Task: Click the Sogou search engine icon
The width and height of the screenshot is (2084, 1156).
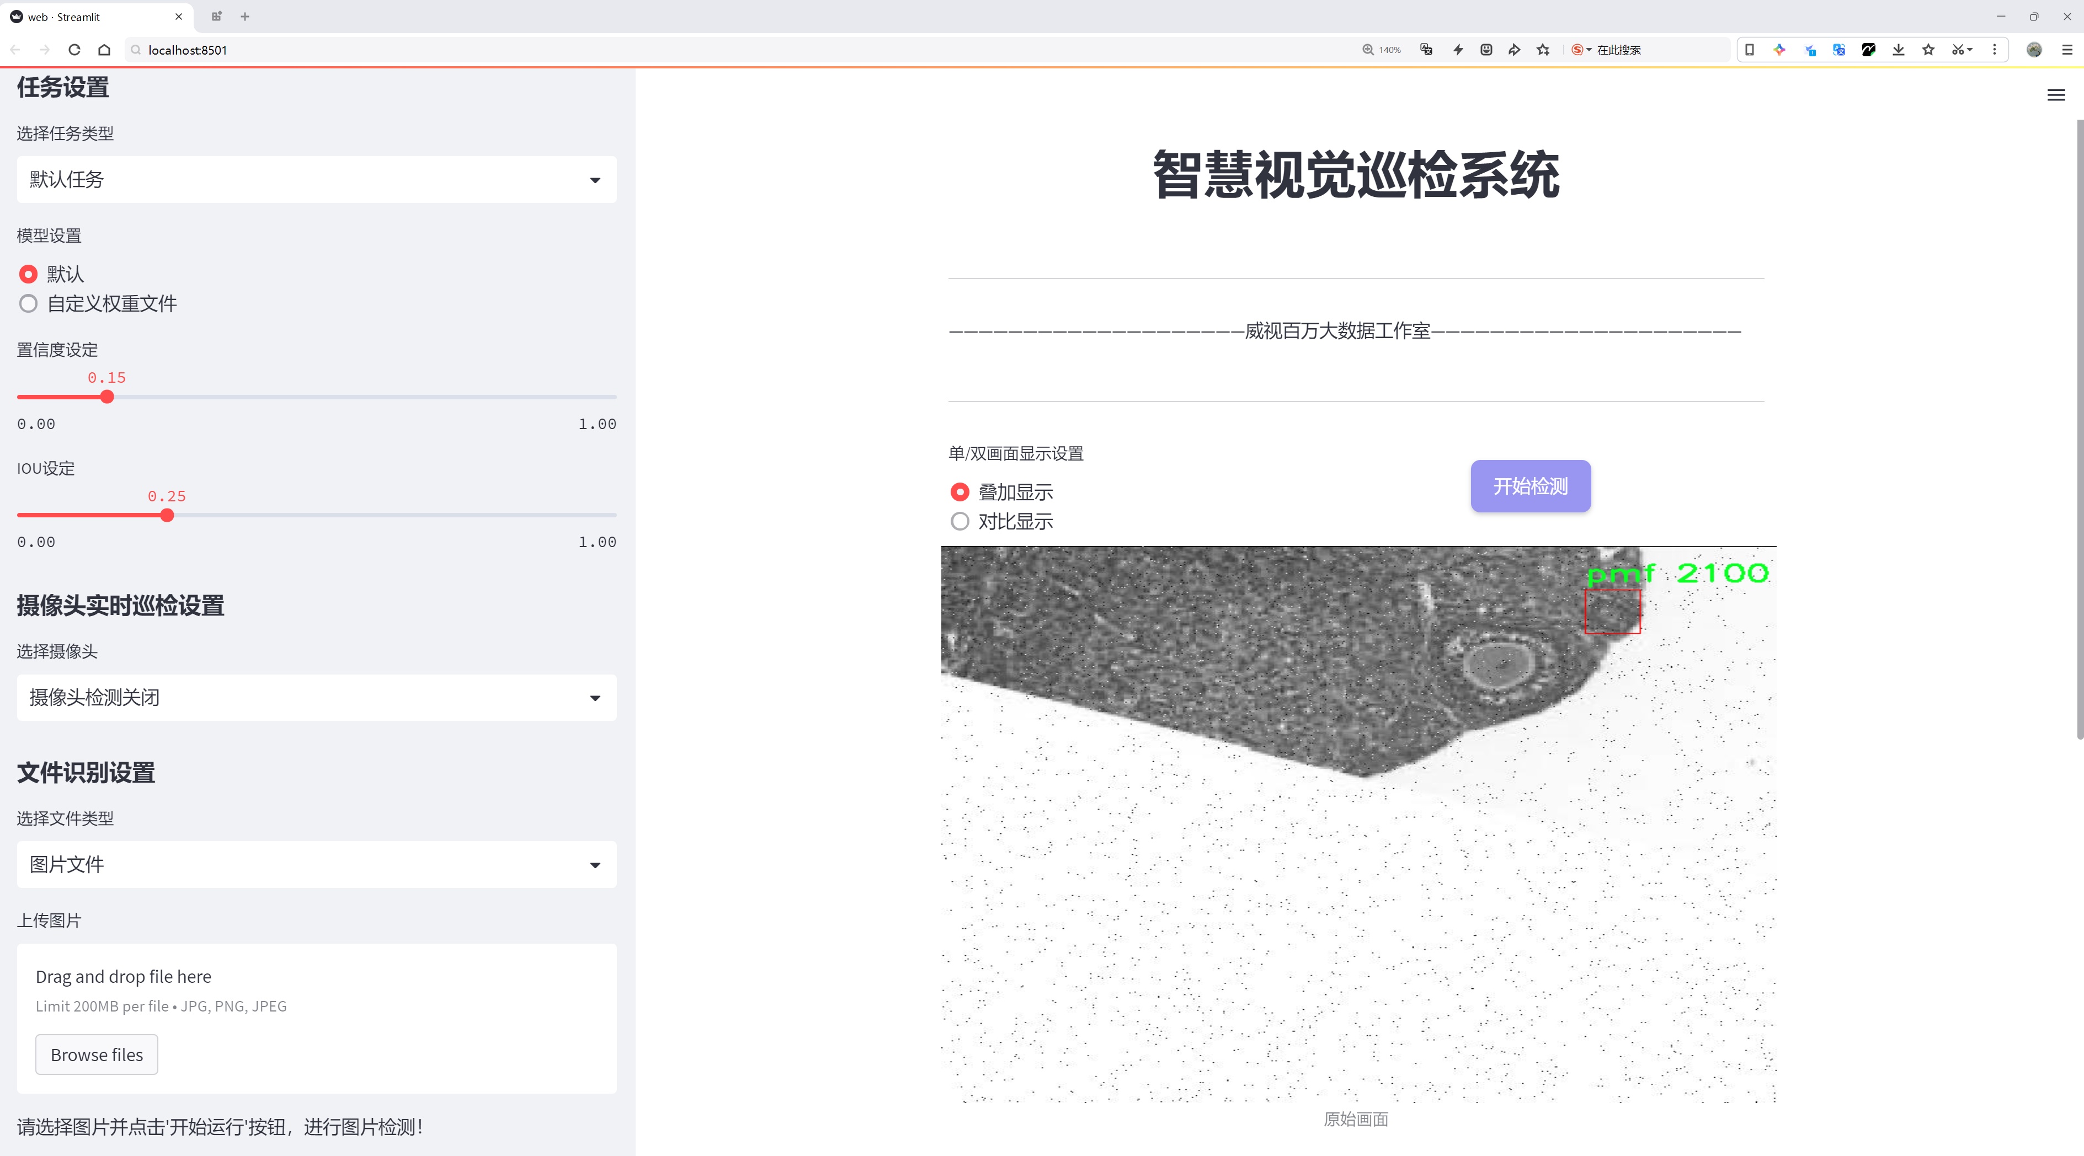Action: click(x=1577, y=50)
